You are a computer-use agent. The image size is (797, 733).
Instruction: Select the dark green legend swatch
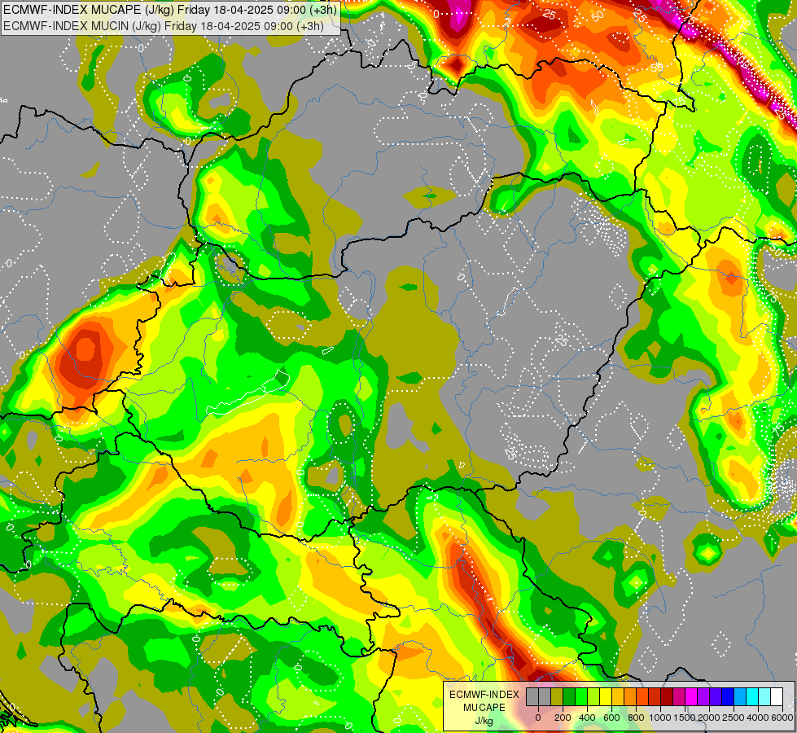point(569,697)
